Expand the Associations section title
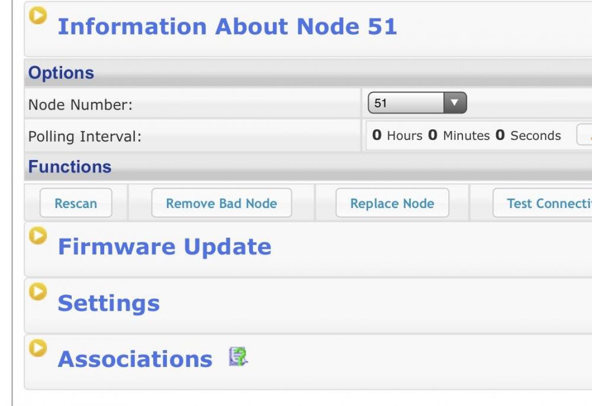This screenshot has height=406, width=592. coord(134,359)
